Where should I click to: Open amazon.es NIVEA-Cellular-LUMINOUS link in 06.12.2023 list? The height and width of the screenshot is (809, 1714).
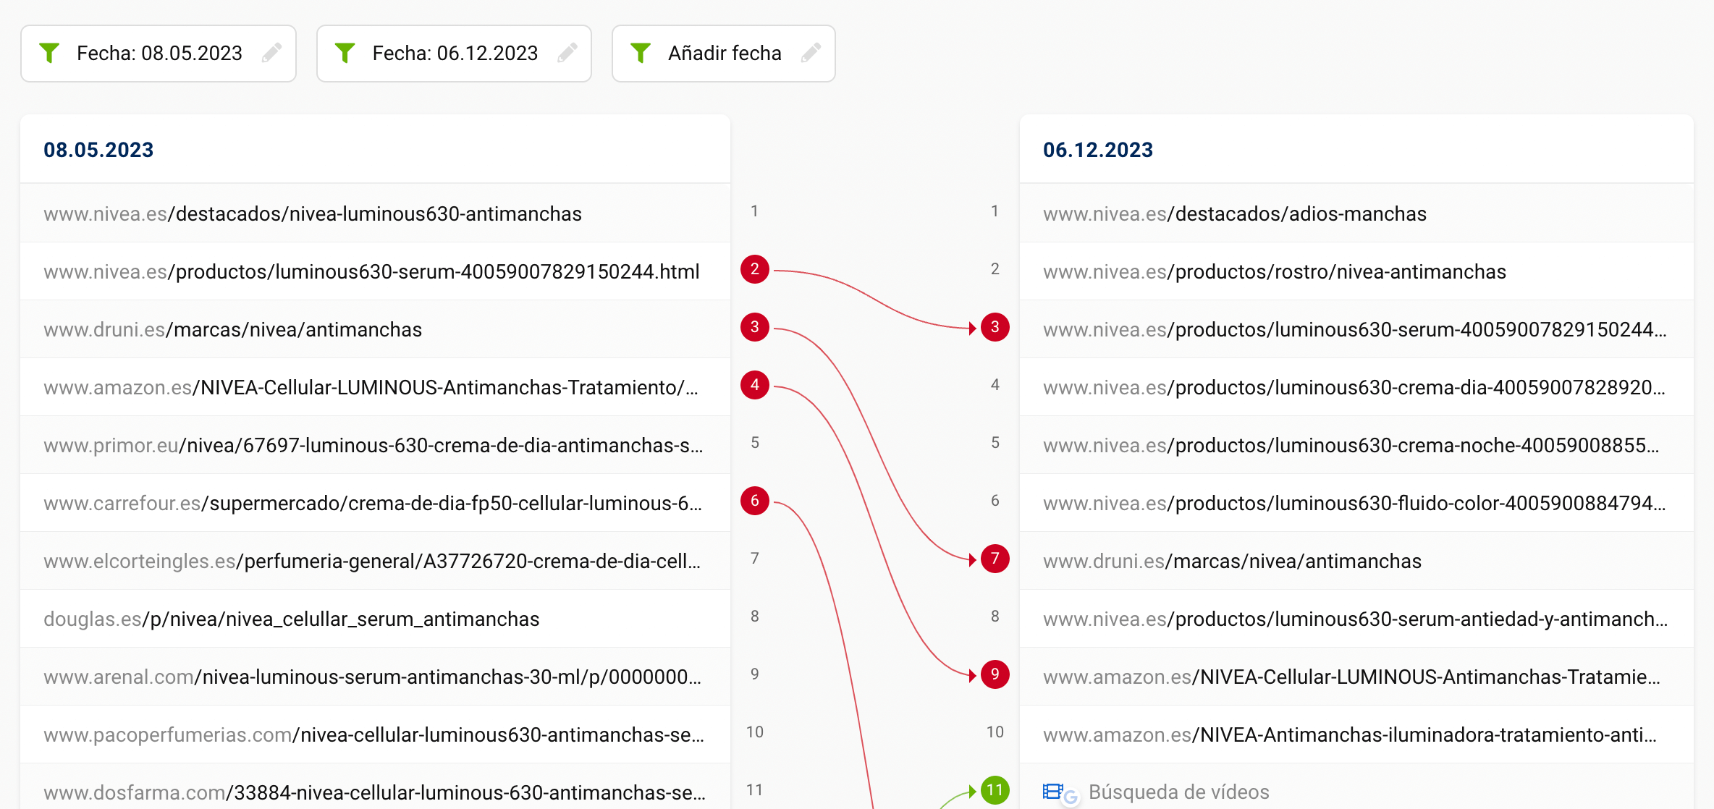pos(1351,677)
